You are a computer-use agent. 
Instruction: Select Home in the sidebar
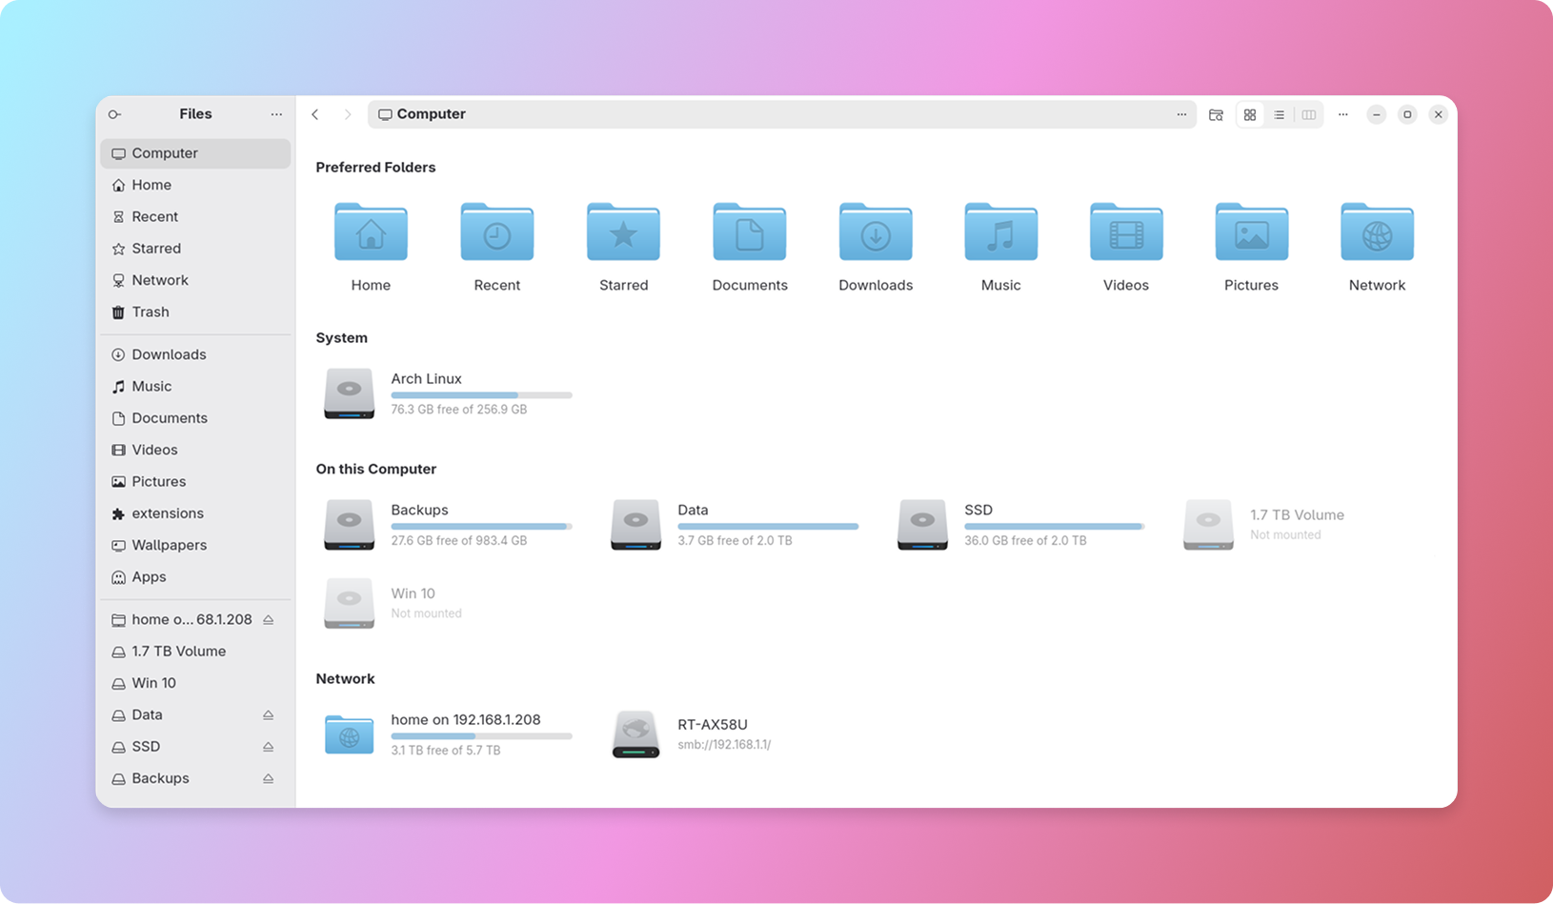195,185
